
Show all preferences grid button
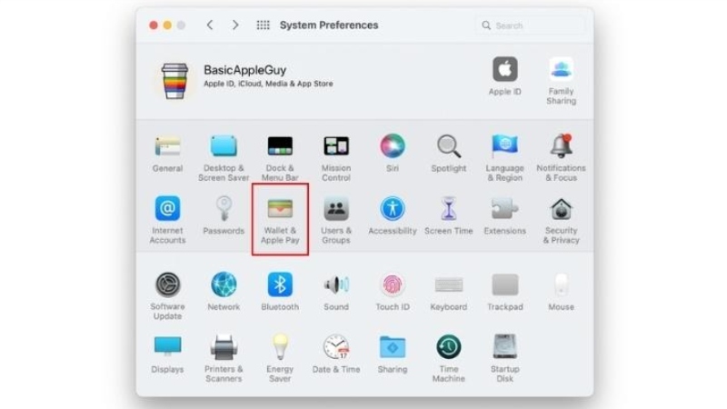263,25
